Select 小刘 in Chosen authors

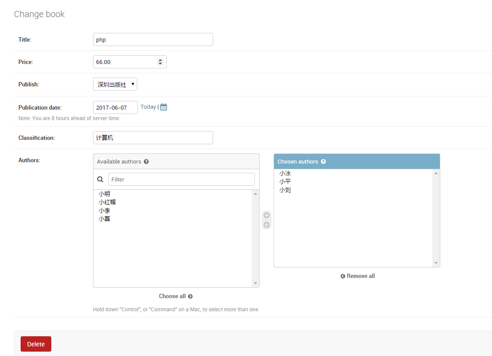point(285,190)
